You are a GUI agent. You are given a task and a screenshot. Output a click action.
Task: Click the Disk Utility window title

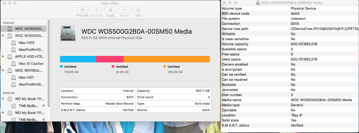click(x=110, y=3)
